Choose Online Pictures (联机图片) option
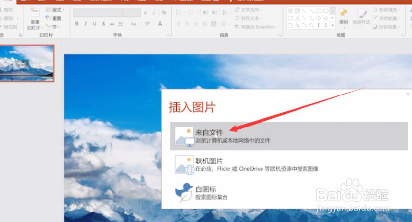412x222 pixels. [289, 164]
